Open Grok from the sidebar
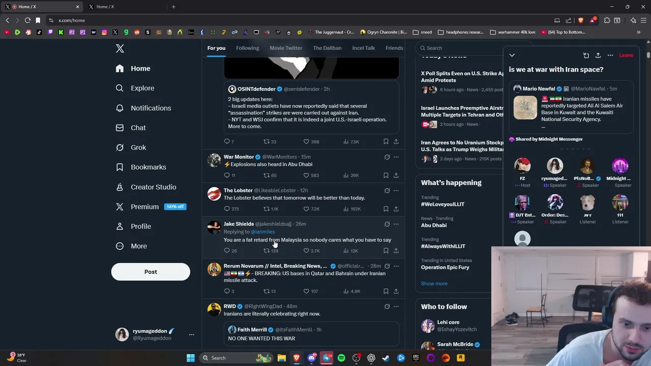Image resolution: width=651 pixels, height=366 pixels. coord(131,147)
